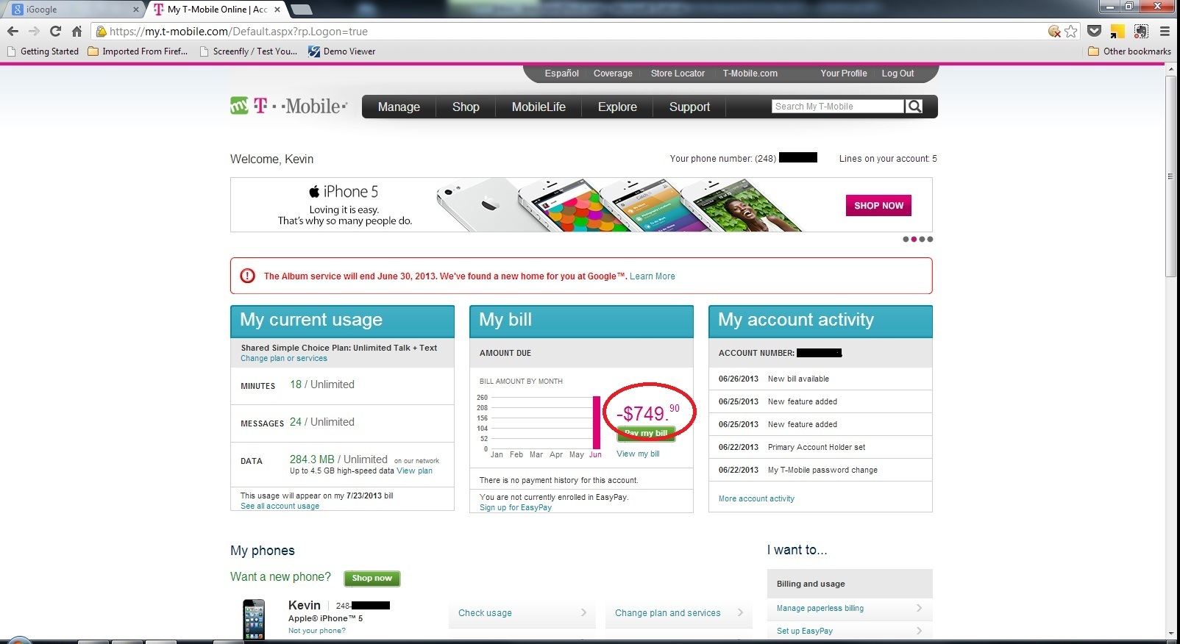Expand Set up EasyPay arrow

[x=920, y=631]
